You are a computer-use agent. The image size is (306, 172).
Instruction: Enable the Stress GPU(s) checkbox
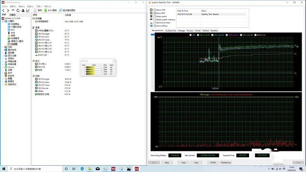pyautogui.click(x=155, y=26)
